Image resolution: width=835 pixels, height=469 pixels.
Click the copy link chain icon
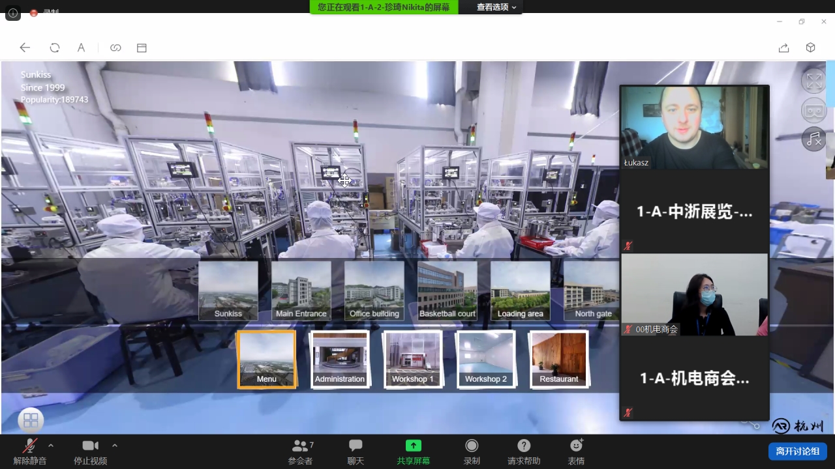point(115,48)
